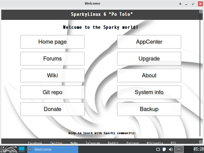Image resolution: width=204 pixels, height=153 pixels.
Task: Open System info
Action: pyautogui.click(x=149, y=92)
